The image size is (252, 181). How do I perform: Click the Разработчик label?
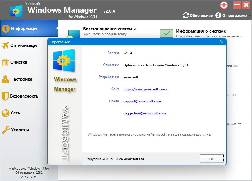point(109,77)
